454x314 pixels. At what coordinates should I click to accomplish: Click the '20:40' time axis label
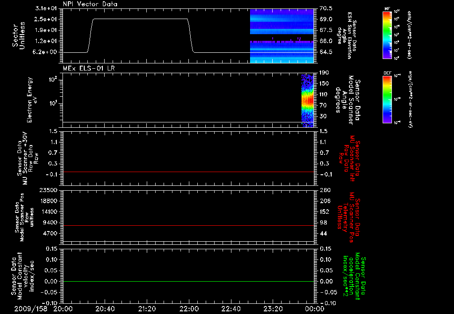click(105, 309)
